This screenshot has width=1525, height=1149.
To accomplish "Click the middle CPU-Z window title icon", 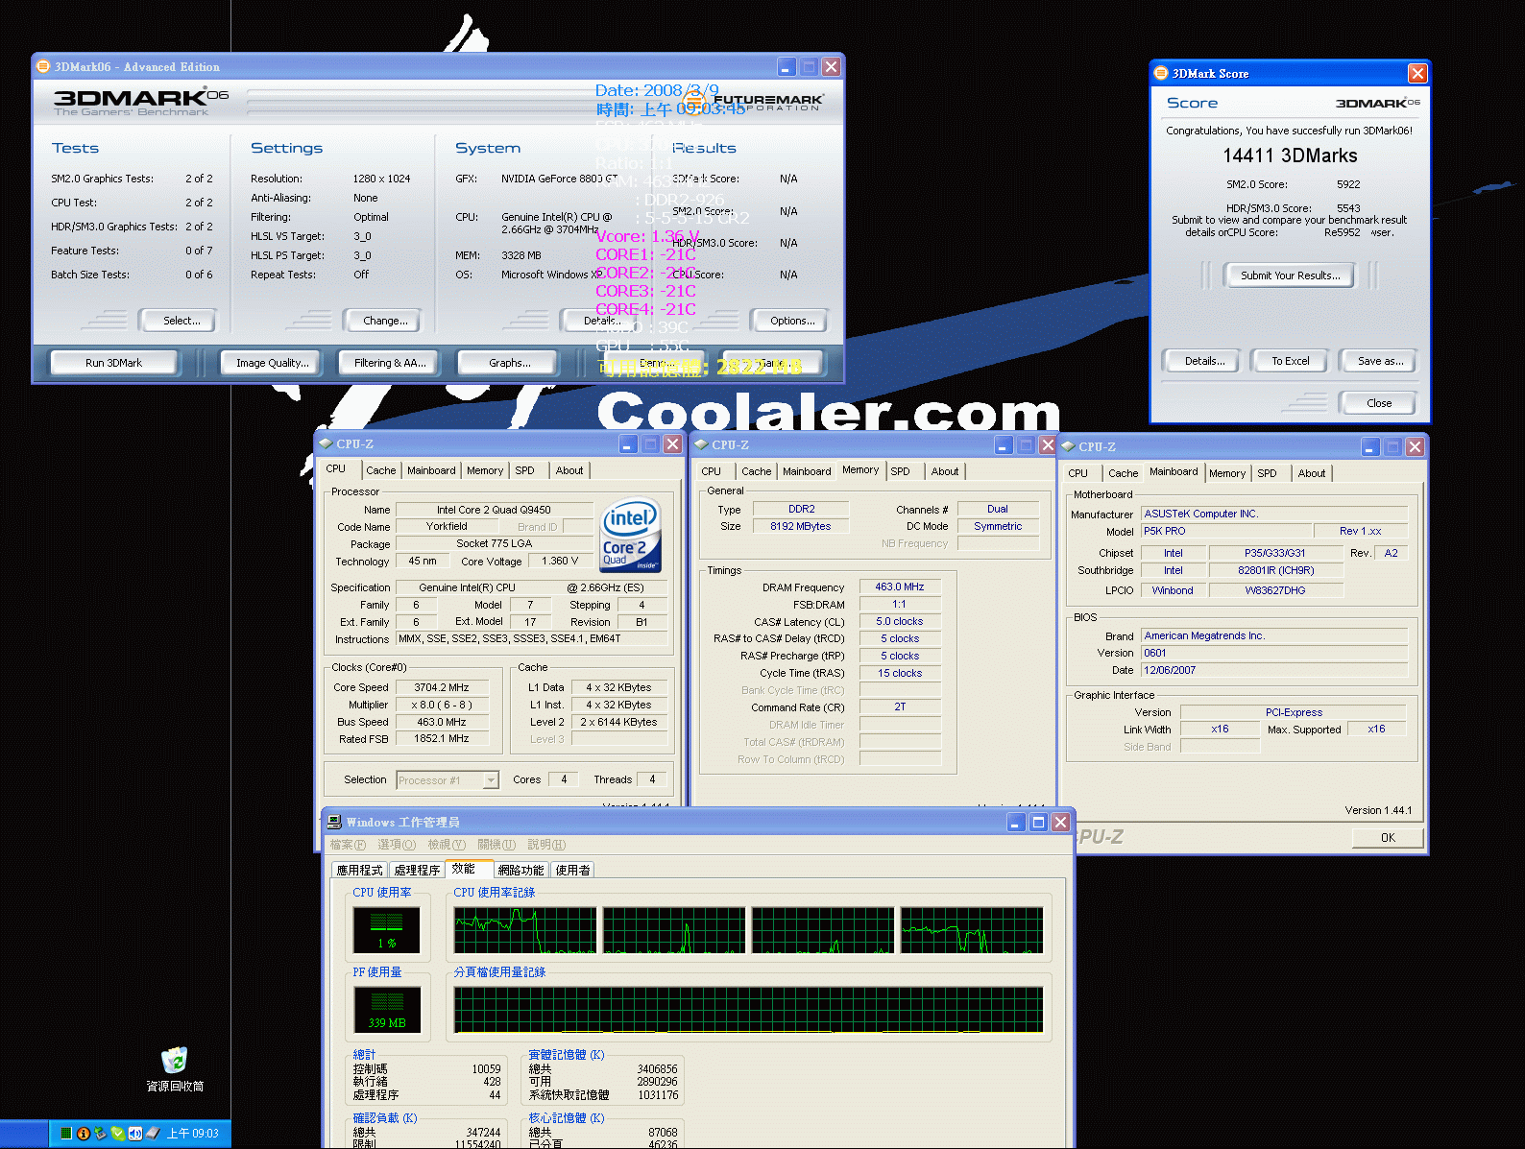I will tap(701, 445).
